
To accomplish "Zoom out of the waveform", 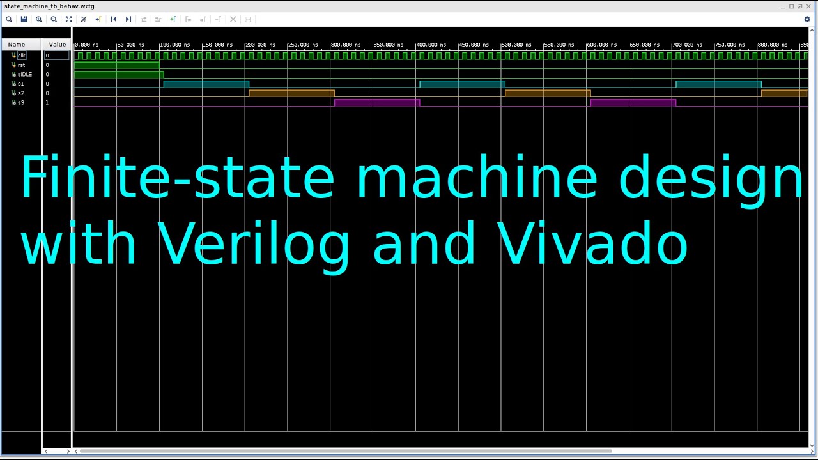I will (54, 19).
